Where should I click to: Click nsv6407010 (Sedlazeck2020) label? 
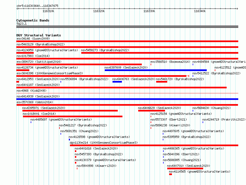(189, 166)
